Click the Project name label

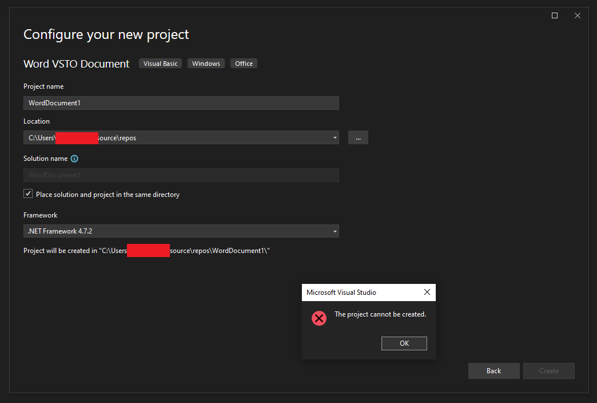click(43, 86)
